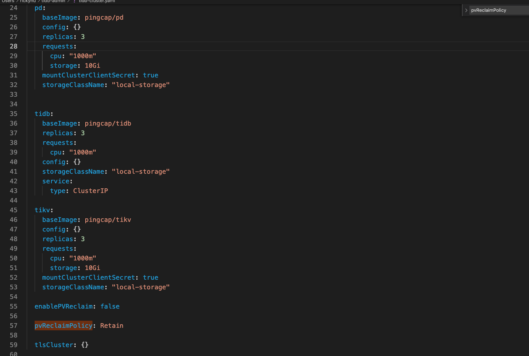Image resolution: width=529 pixels, height=356 pixels.
Task: Click the '10Gi' value on line 30
Action: pyautogui.click(x=92, y=66)
